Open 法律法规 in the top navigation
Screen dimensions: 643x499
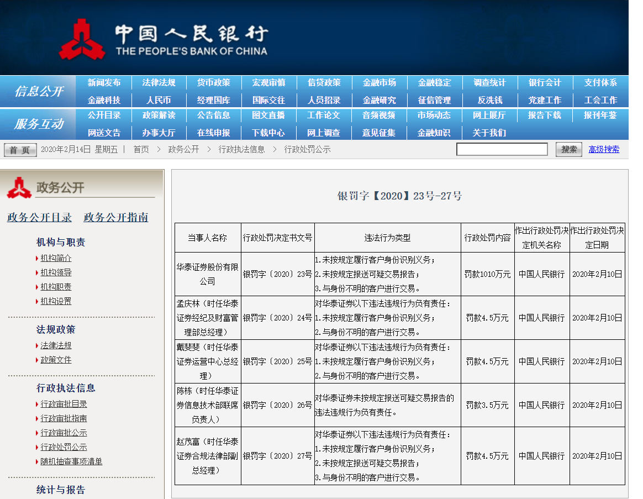point(159,82)
